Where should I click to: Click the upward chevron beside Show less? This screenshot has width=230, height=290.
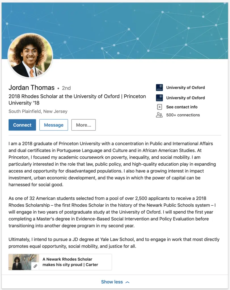pos(127,282)
